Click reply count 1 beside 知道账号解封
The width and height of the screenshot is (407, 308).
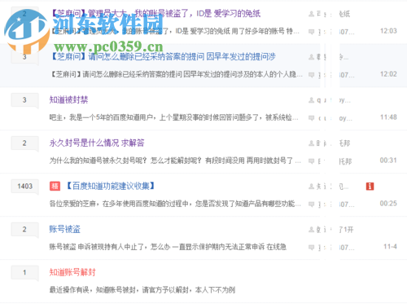[x=24, y=272]
